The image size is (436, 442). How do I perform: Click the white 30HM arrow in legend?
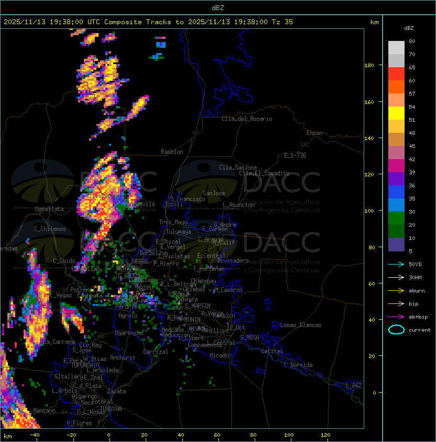[396, 277]
